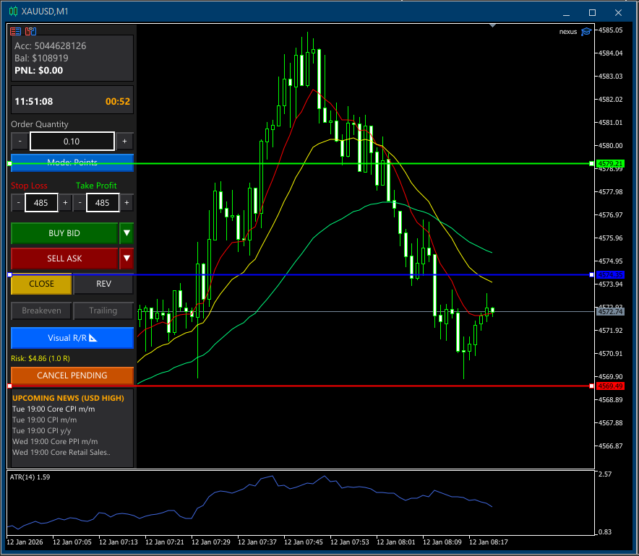Switch the Mode: Points setting
639x556 pixels.
point(72,162)
